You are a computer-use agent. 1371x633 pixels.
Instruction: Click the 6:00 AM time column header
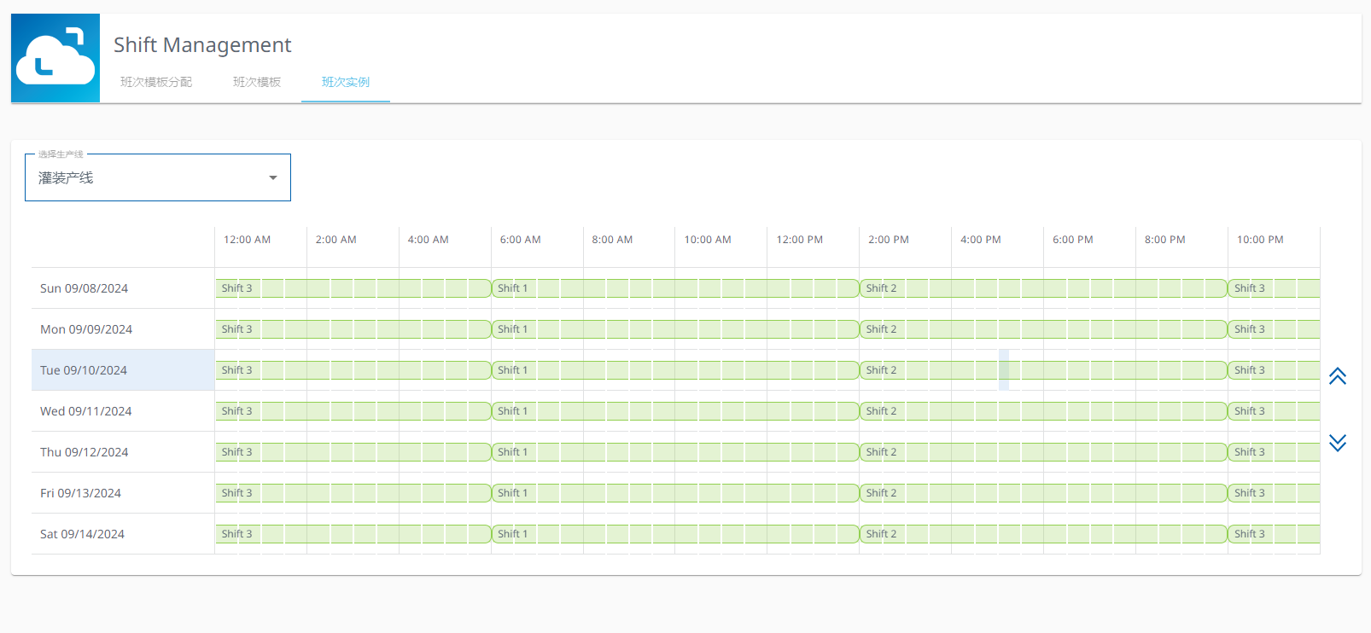[520, 240]
